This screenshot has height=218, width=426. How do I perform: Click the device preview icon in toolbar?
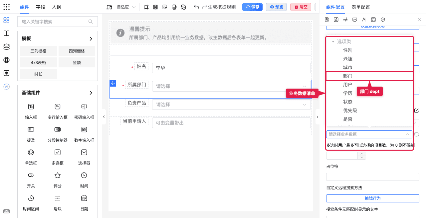click(x=109, y=7)
